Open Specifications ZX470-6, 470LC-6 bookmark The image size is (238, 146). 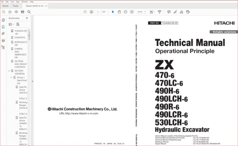tap(23, 92)
